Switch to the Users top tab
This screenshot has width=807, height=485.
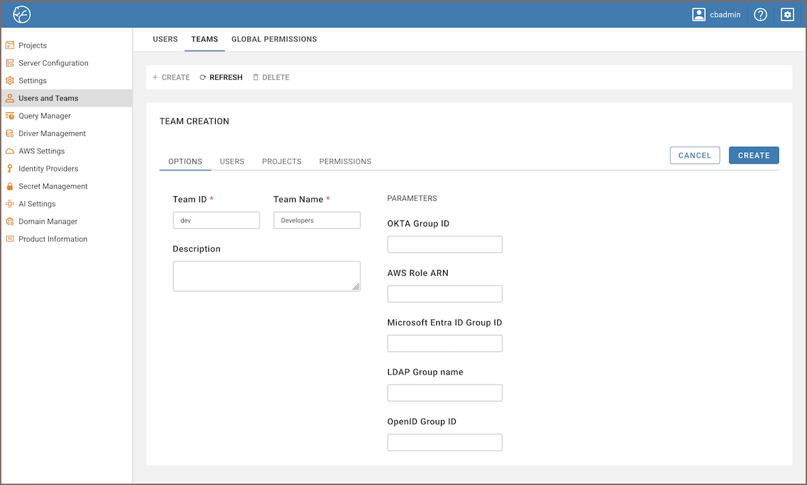point(165,40)
